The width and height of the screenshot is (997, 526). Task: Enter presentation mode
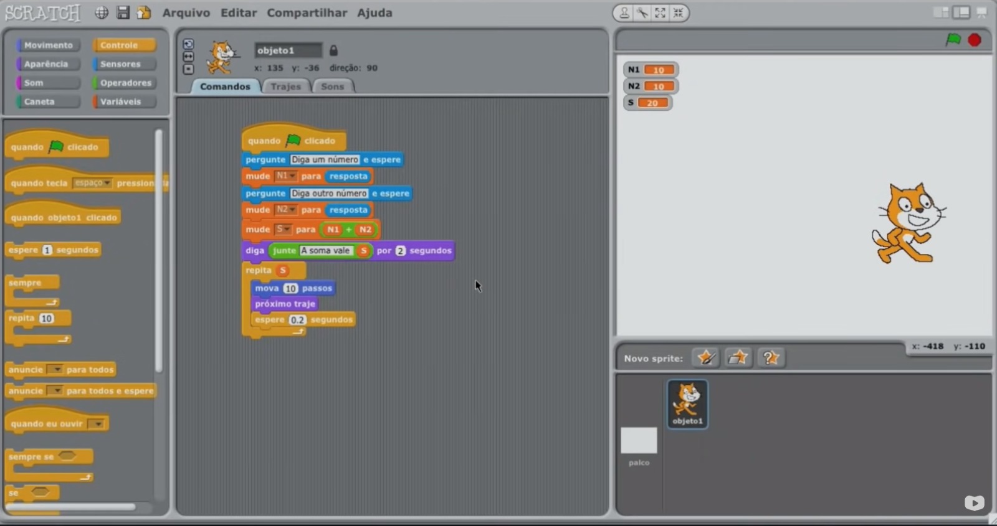click(982, 12)
